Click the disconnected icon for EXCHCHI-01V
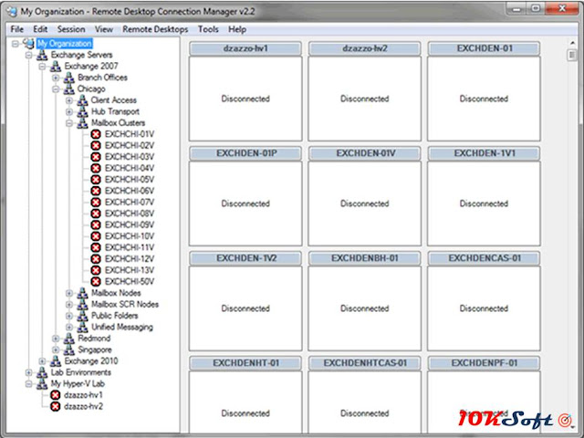 (96, 134)
